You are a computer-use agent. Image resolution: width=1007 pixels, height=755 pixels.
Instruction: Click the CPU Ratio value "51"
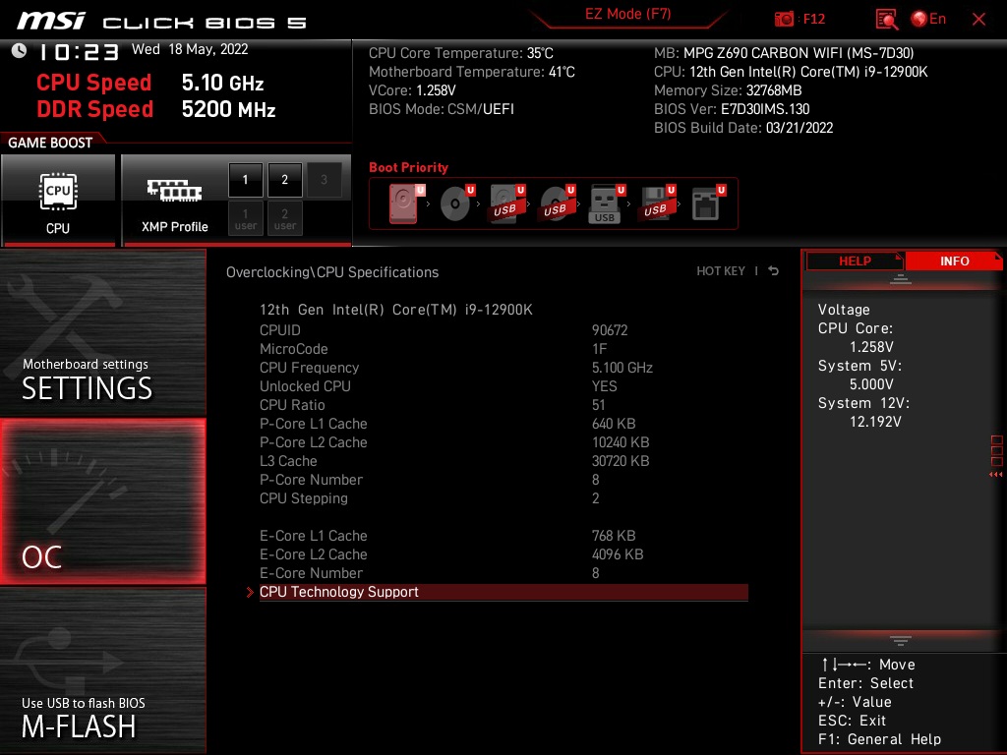[599, 404]
